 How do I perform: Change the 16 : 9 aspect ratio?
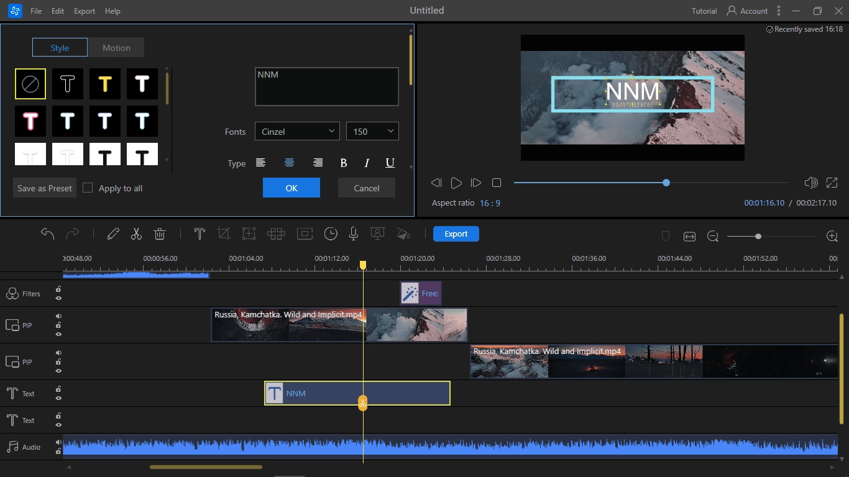coord(490,203)
